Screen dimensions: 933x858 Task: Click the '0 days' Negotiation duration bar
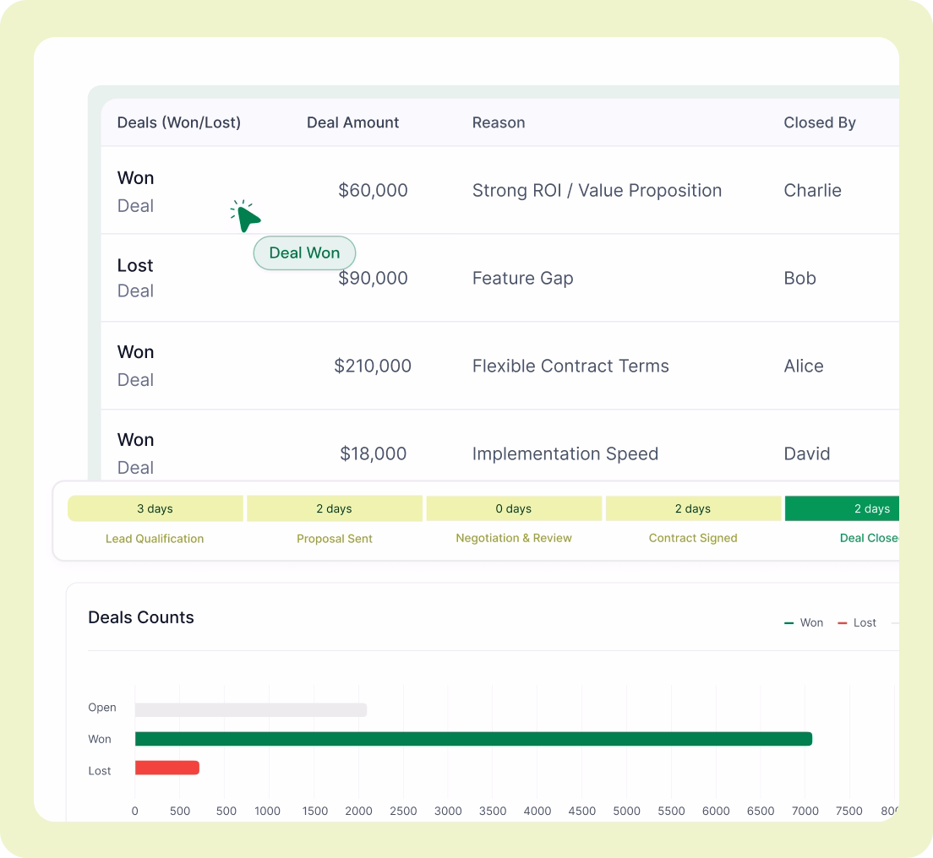[514, 508]
